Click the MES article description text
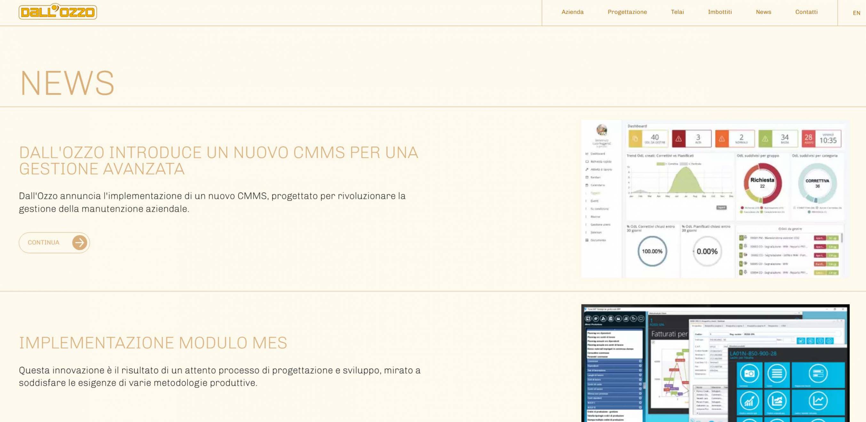Screen dimensions: 866x422 (x=219, y=377)
